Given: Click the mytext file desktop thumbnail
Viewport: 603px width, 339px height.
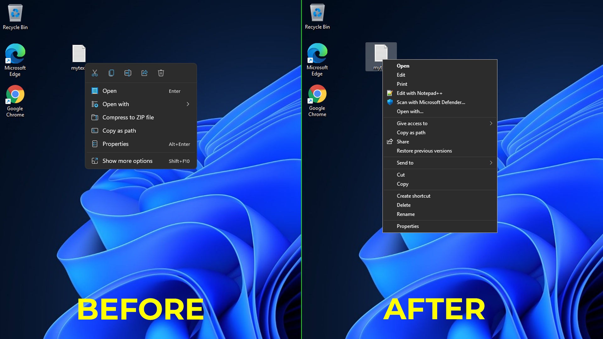Looking at the screenshot, I should click(78, 53).
